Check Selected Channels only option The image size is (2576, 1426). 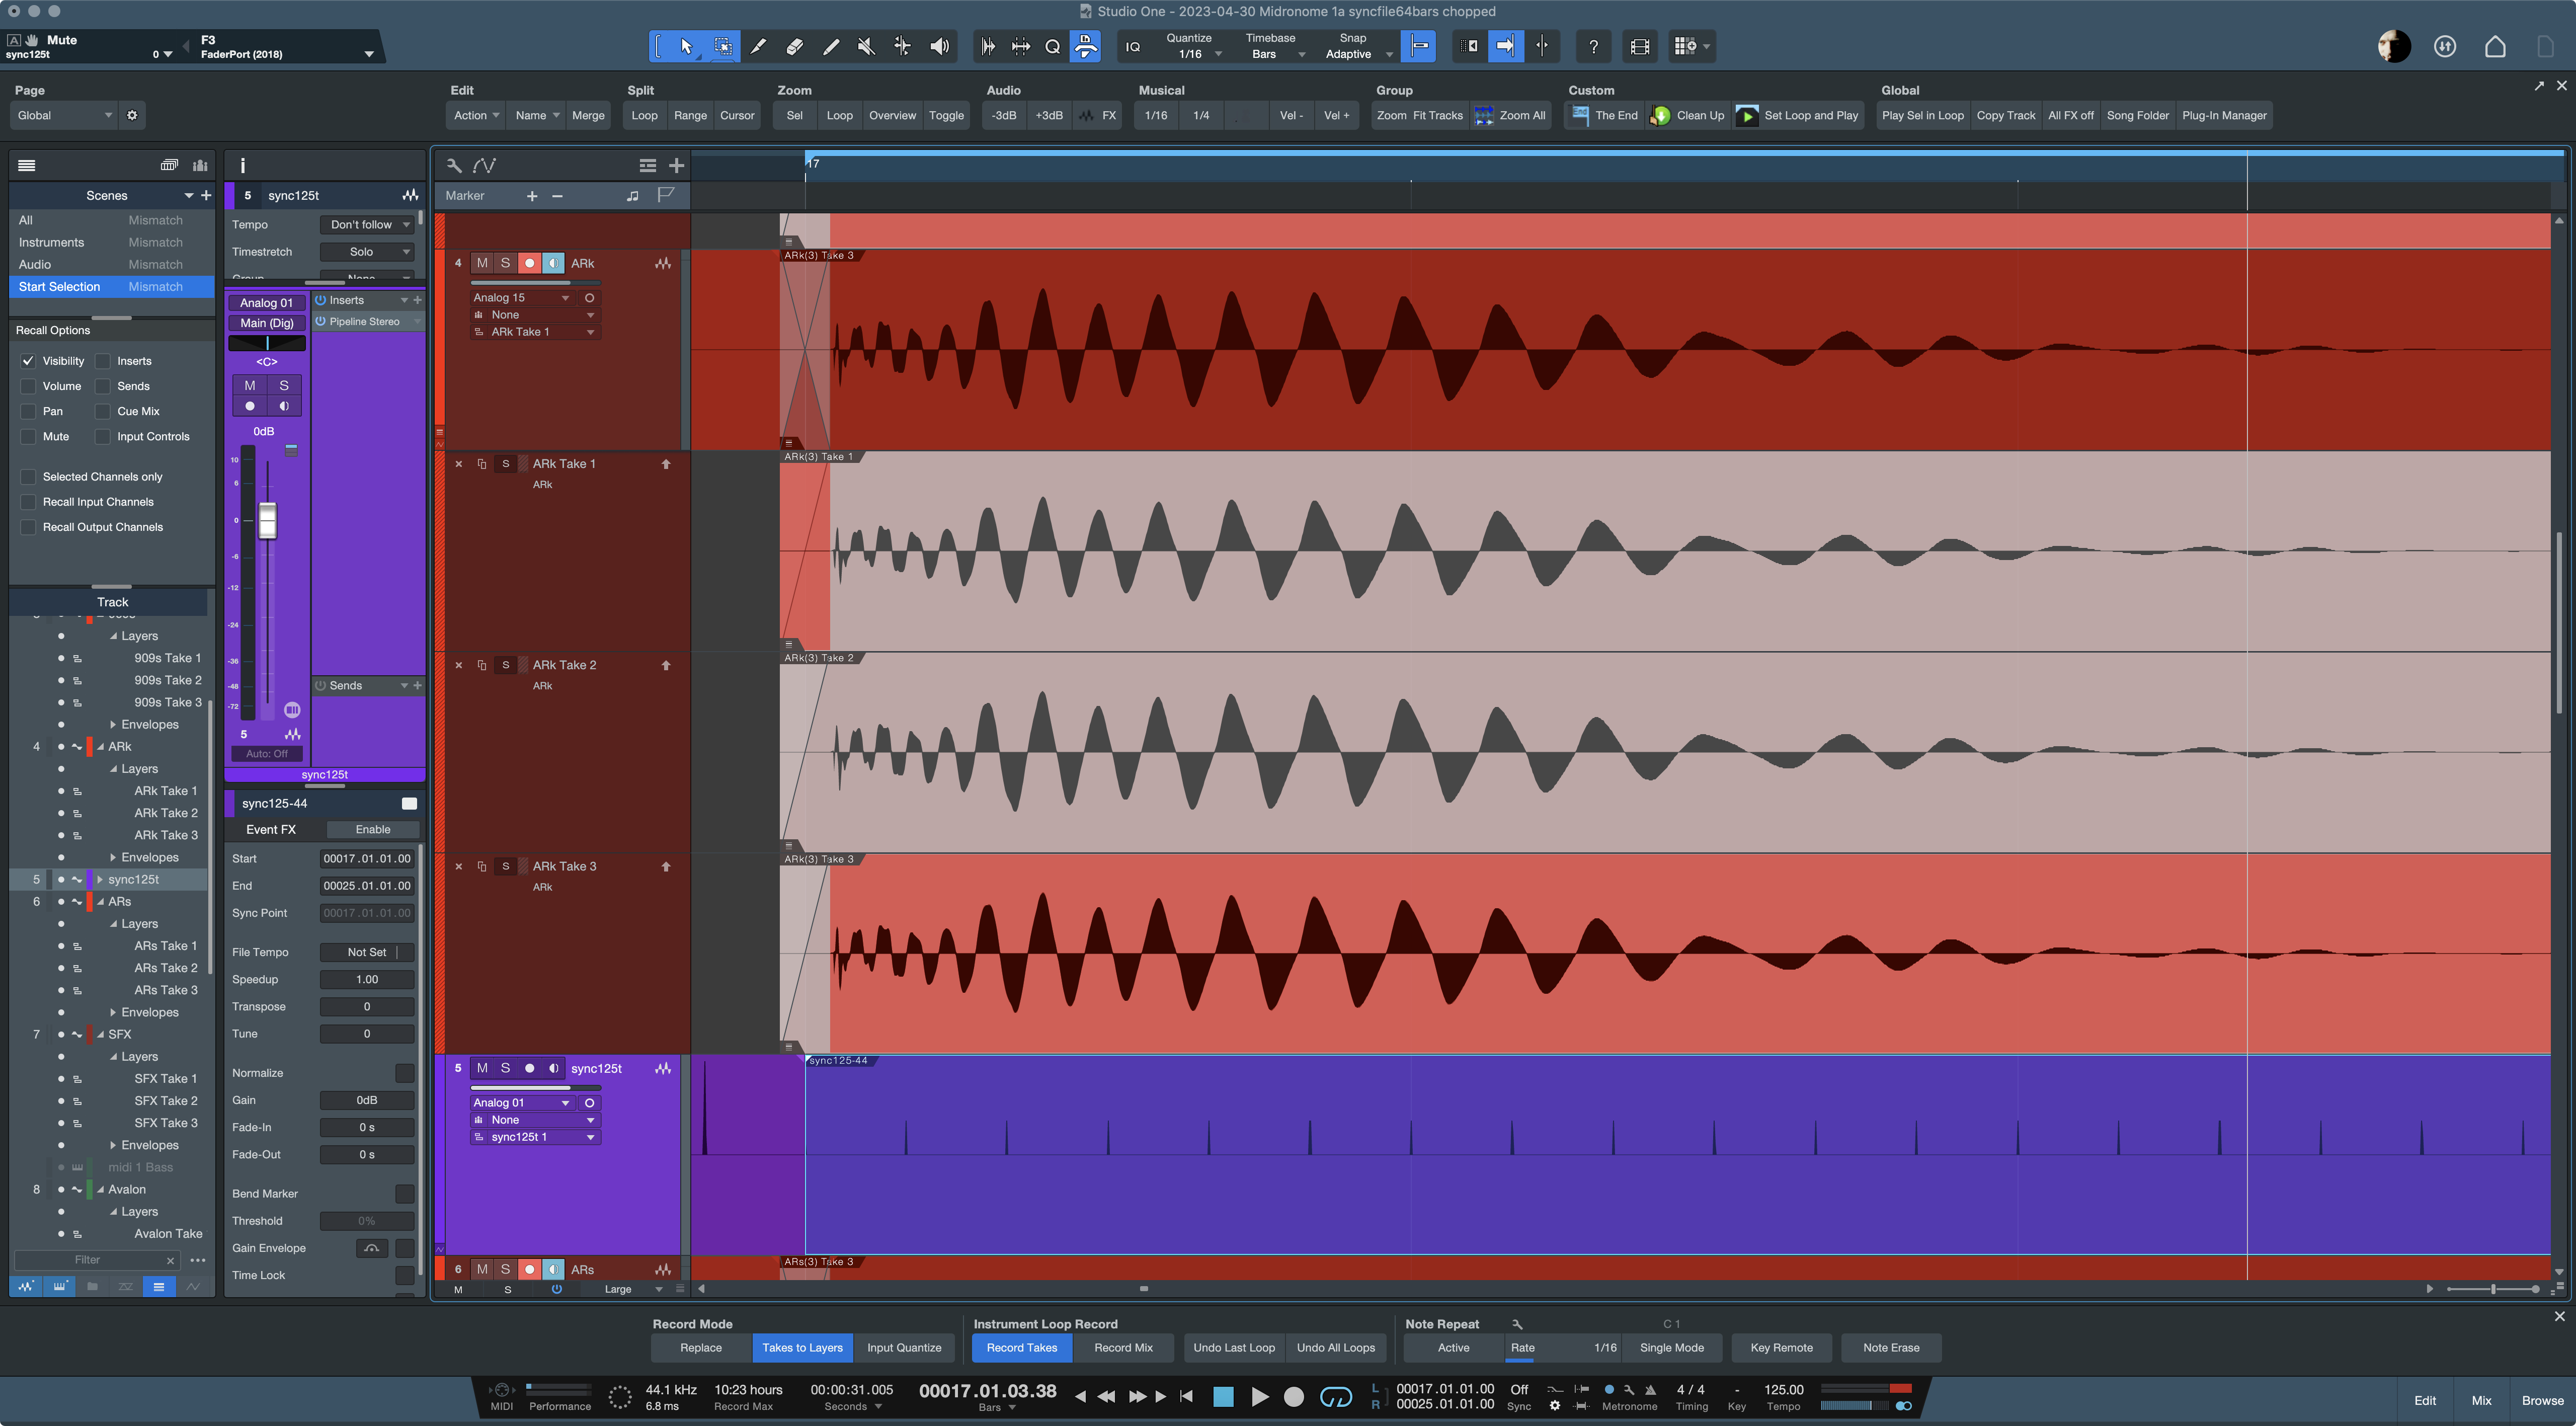coord(28,477)
